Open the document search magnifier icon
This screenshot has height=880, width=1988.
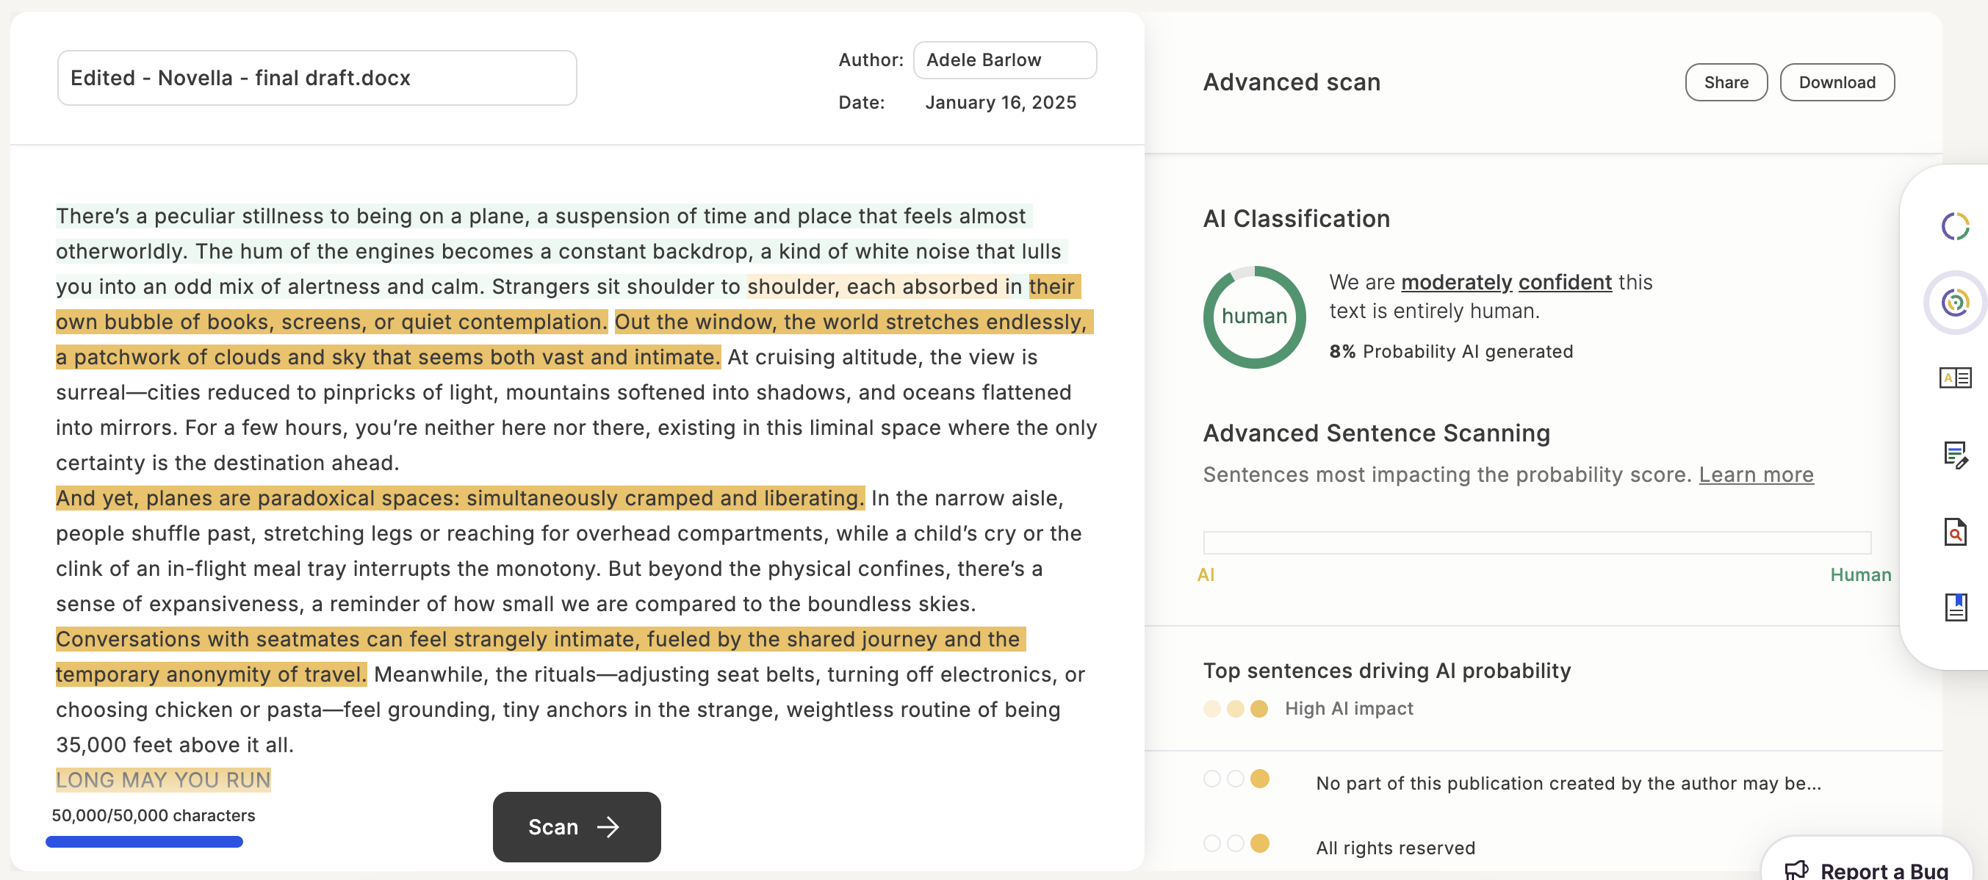(1955, 532)
